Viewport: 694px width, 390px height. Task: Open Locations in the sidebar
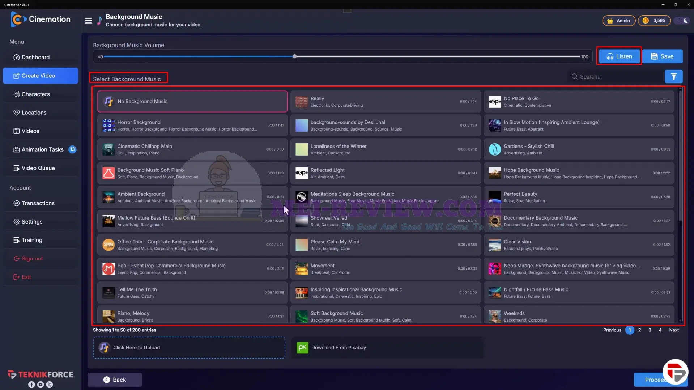click(x=41, y=113)
